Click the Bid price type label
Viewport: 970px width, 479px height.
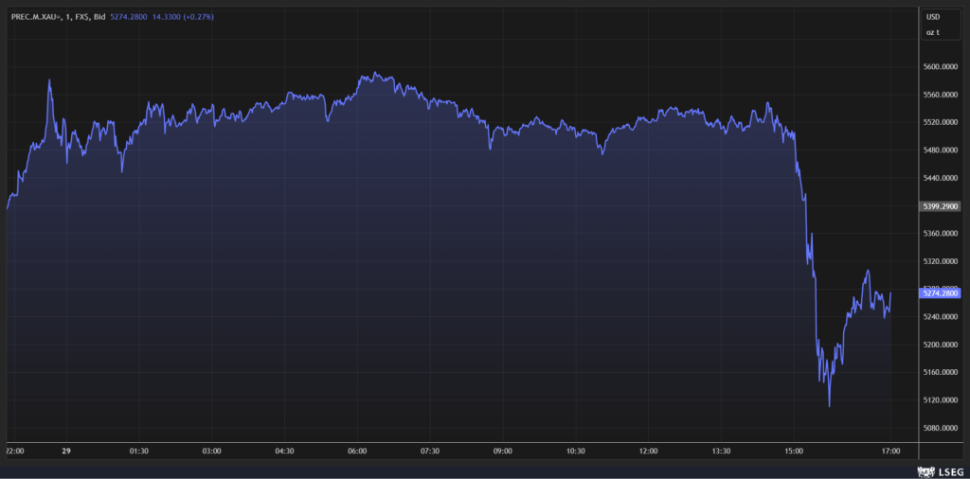pyautogui.click(x=100, y=16)
